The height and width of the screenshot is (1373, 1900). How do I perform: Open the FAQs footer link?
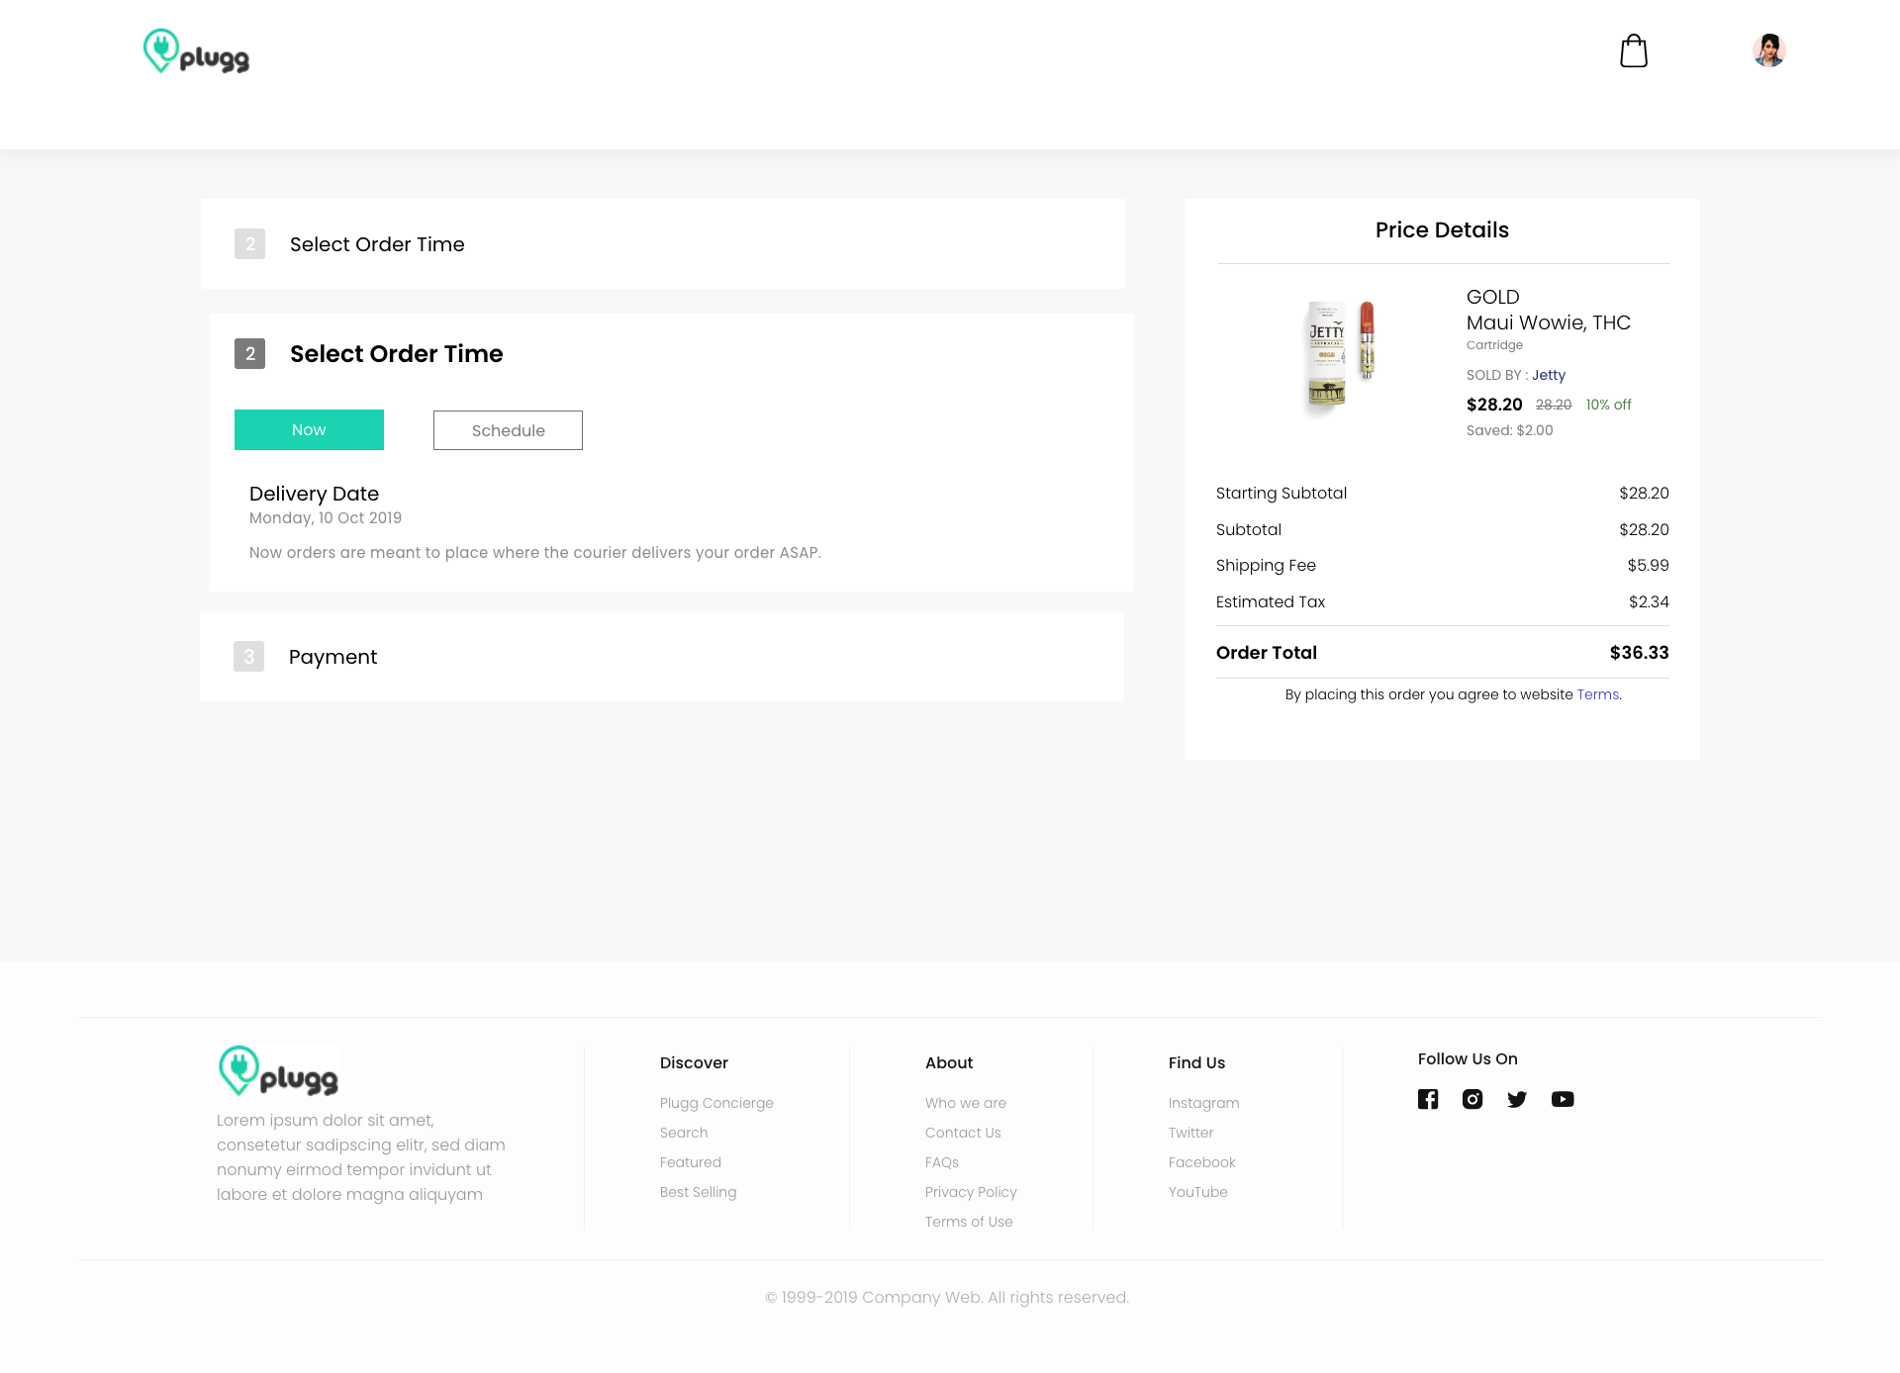942,1162
